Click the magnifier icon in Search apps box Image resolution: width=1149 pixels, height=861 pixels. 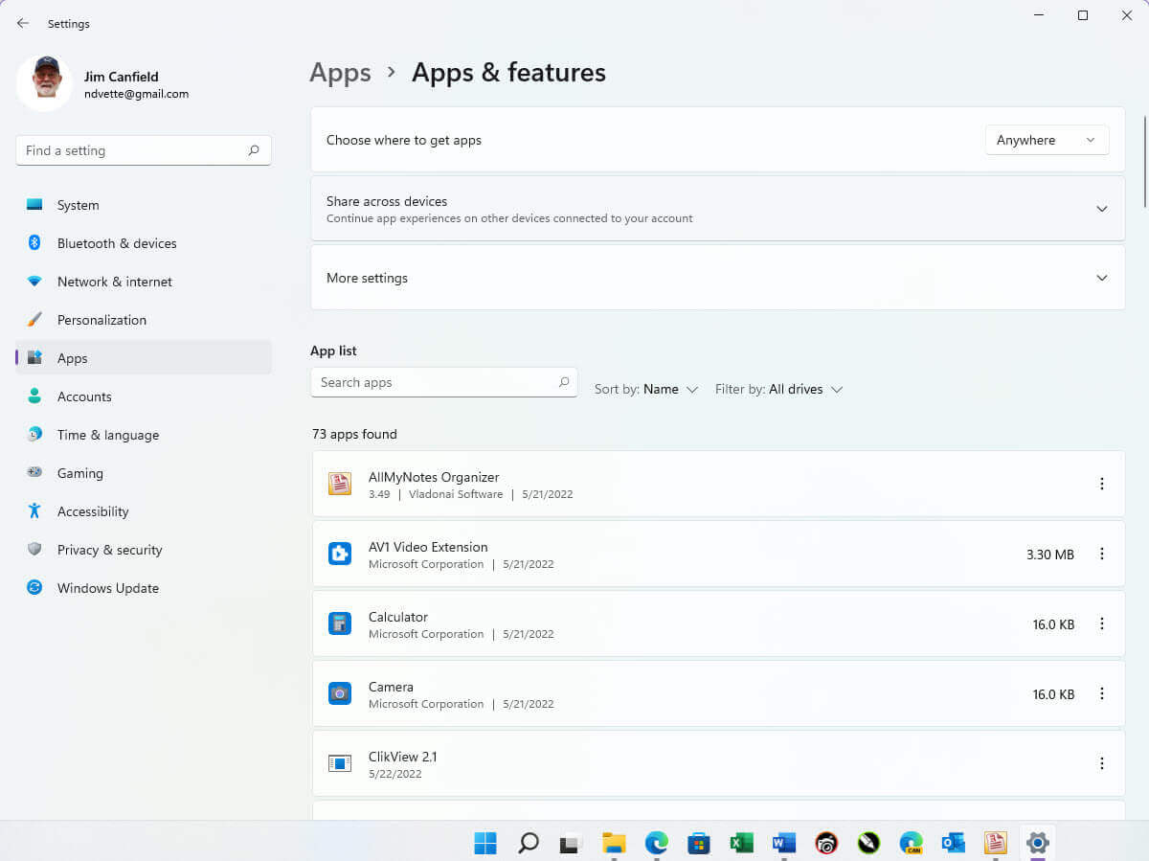click(x=564, y=382)
